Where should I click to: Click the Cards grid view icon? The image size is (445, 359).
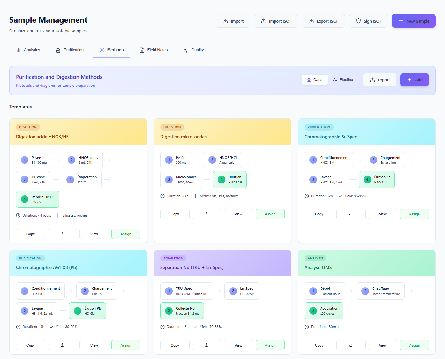click(x=309, y=79)
